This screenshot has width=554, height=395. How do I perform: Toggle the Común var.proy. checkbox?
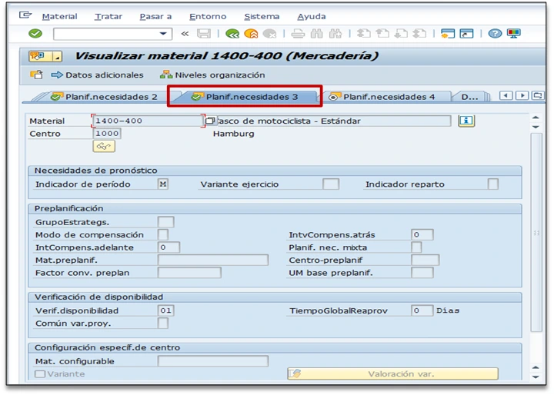pos(163,324)
